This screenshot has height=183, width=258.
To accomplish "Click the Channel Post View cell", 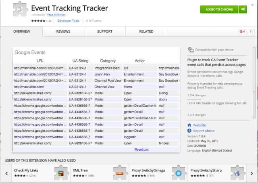I will [x=108, y=81].
